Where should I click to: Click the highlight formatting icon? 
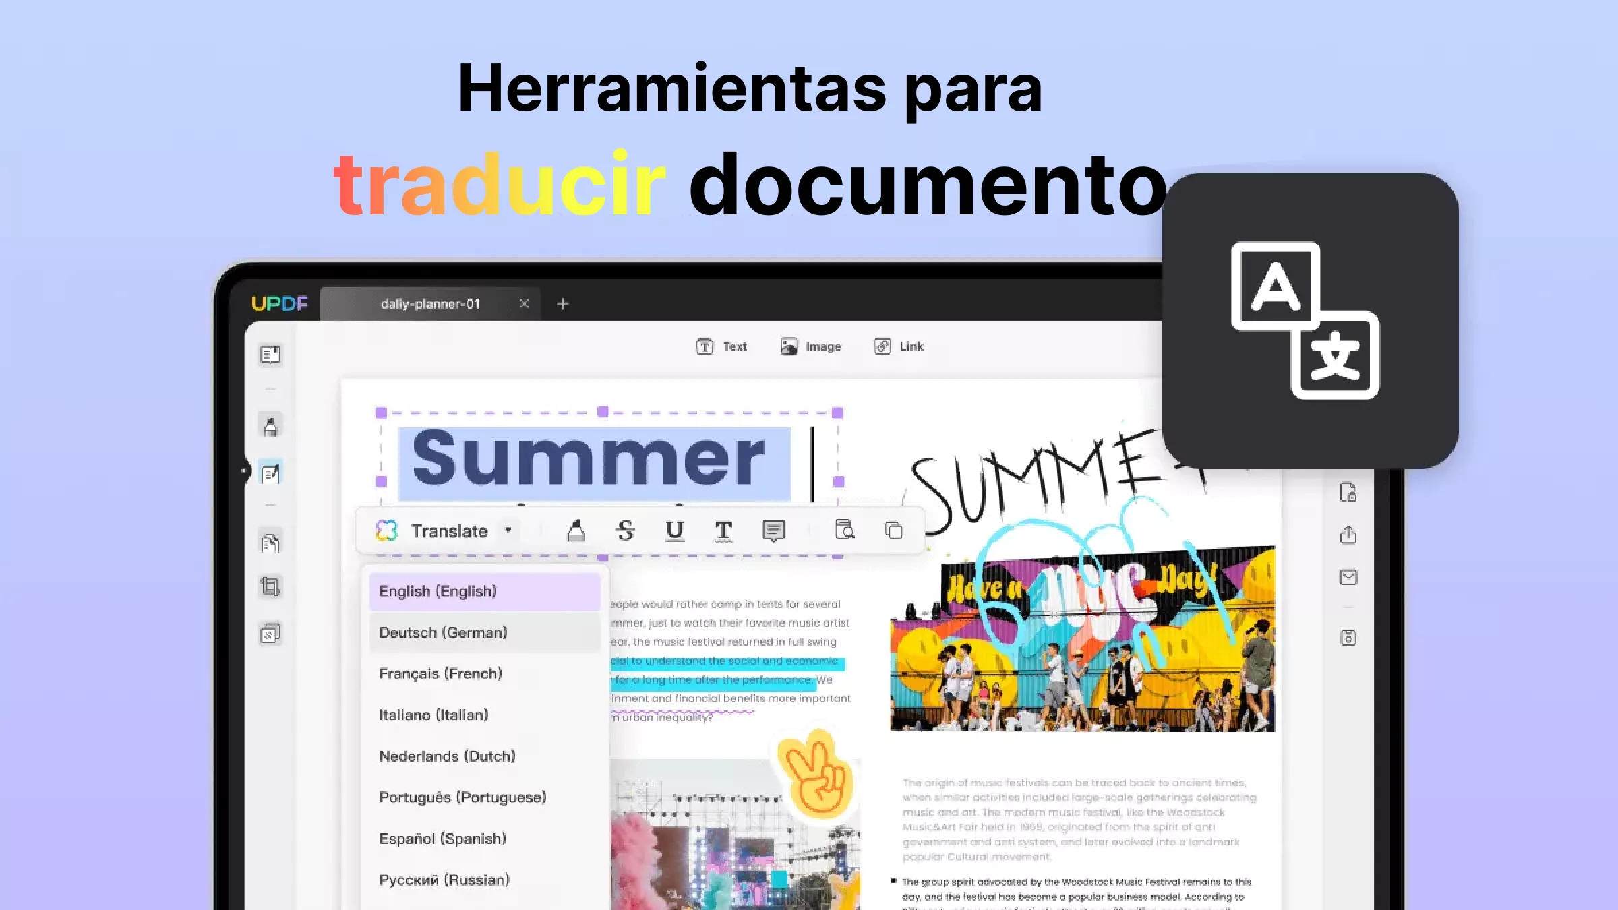pos(576,530)
